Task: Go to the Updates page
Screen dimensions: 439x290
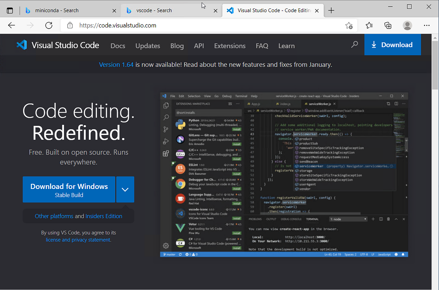Action: 148,46
